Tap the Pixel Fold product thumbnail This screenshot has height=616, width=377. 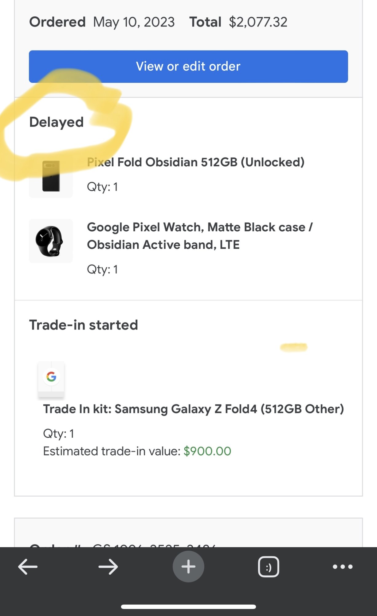click(51, 176)
